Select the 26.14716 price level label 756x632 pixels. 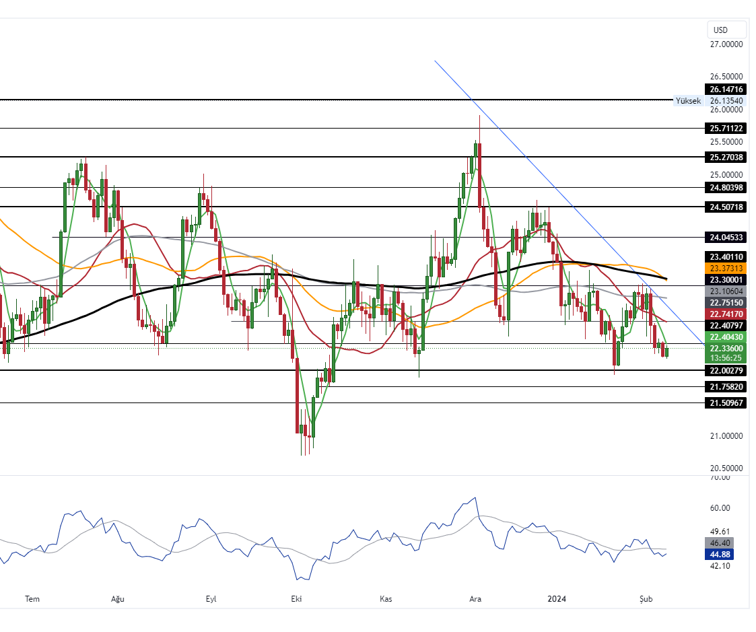[x=726, y=90]
